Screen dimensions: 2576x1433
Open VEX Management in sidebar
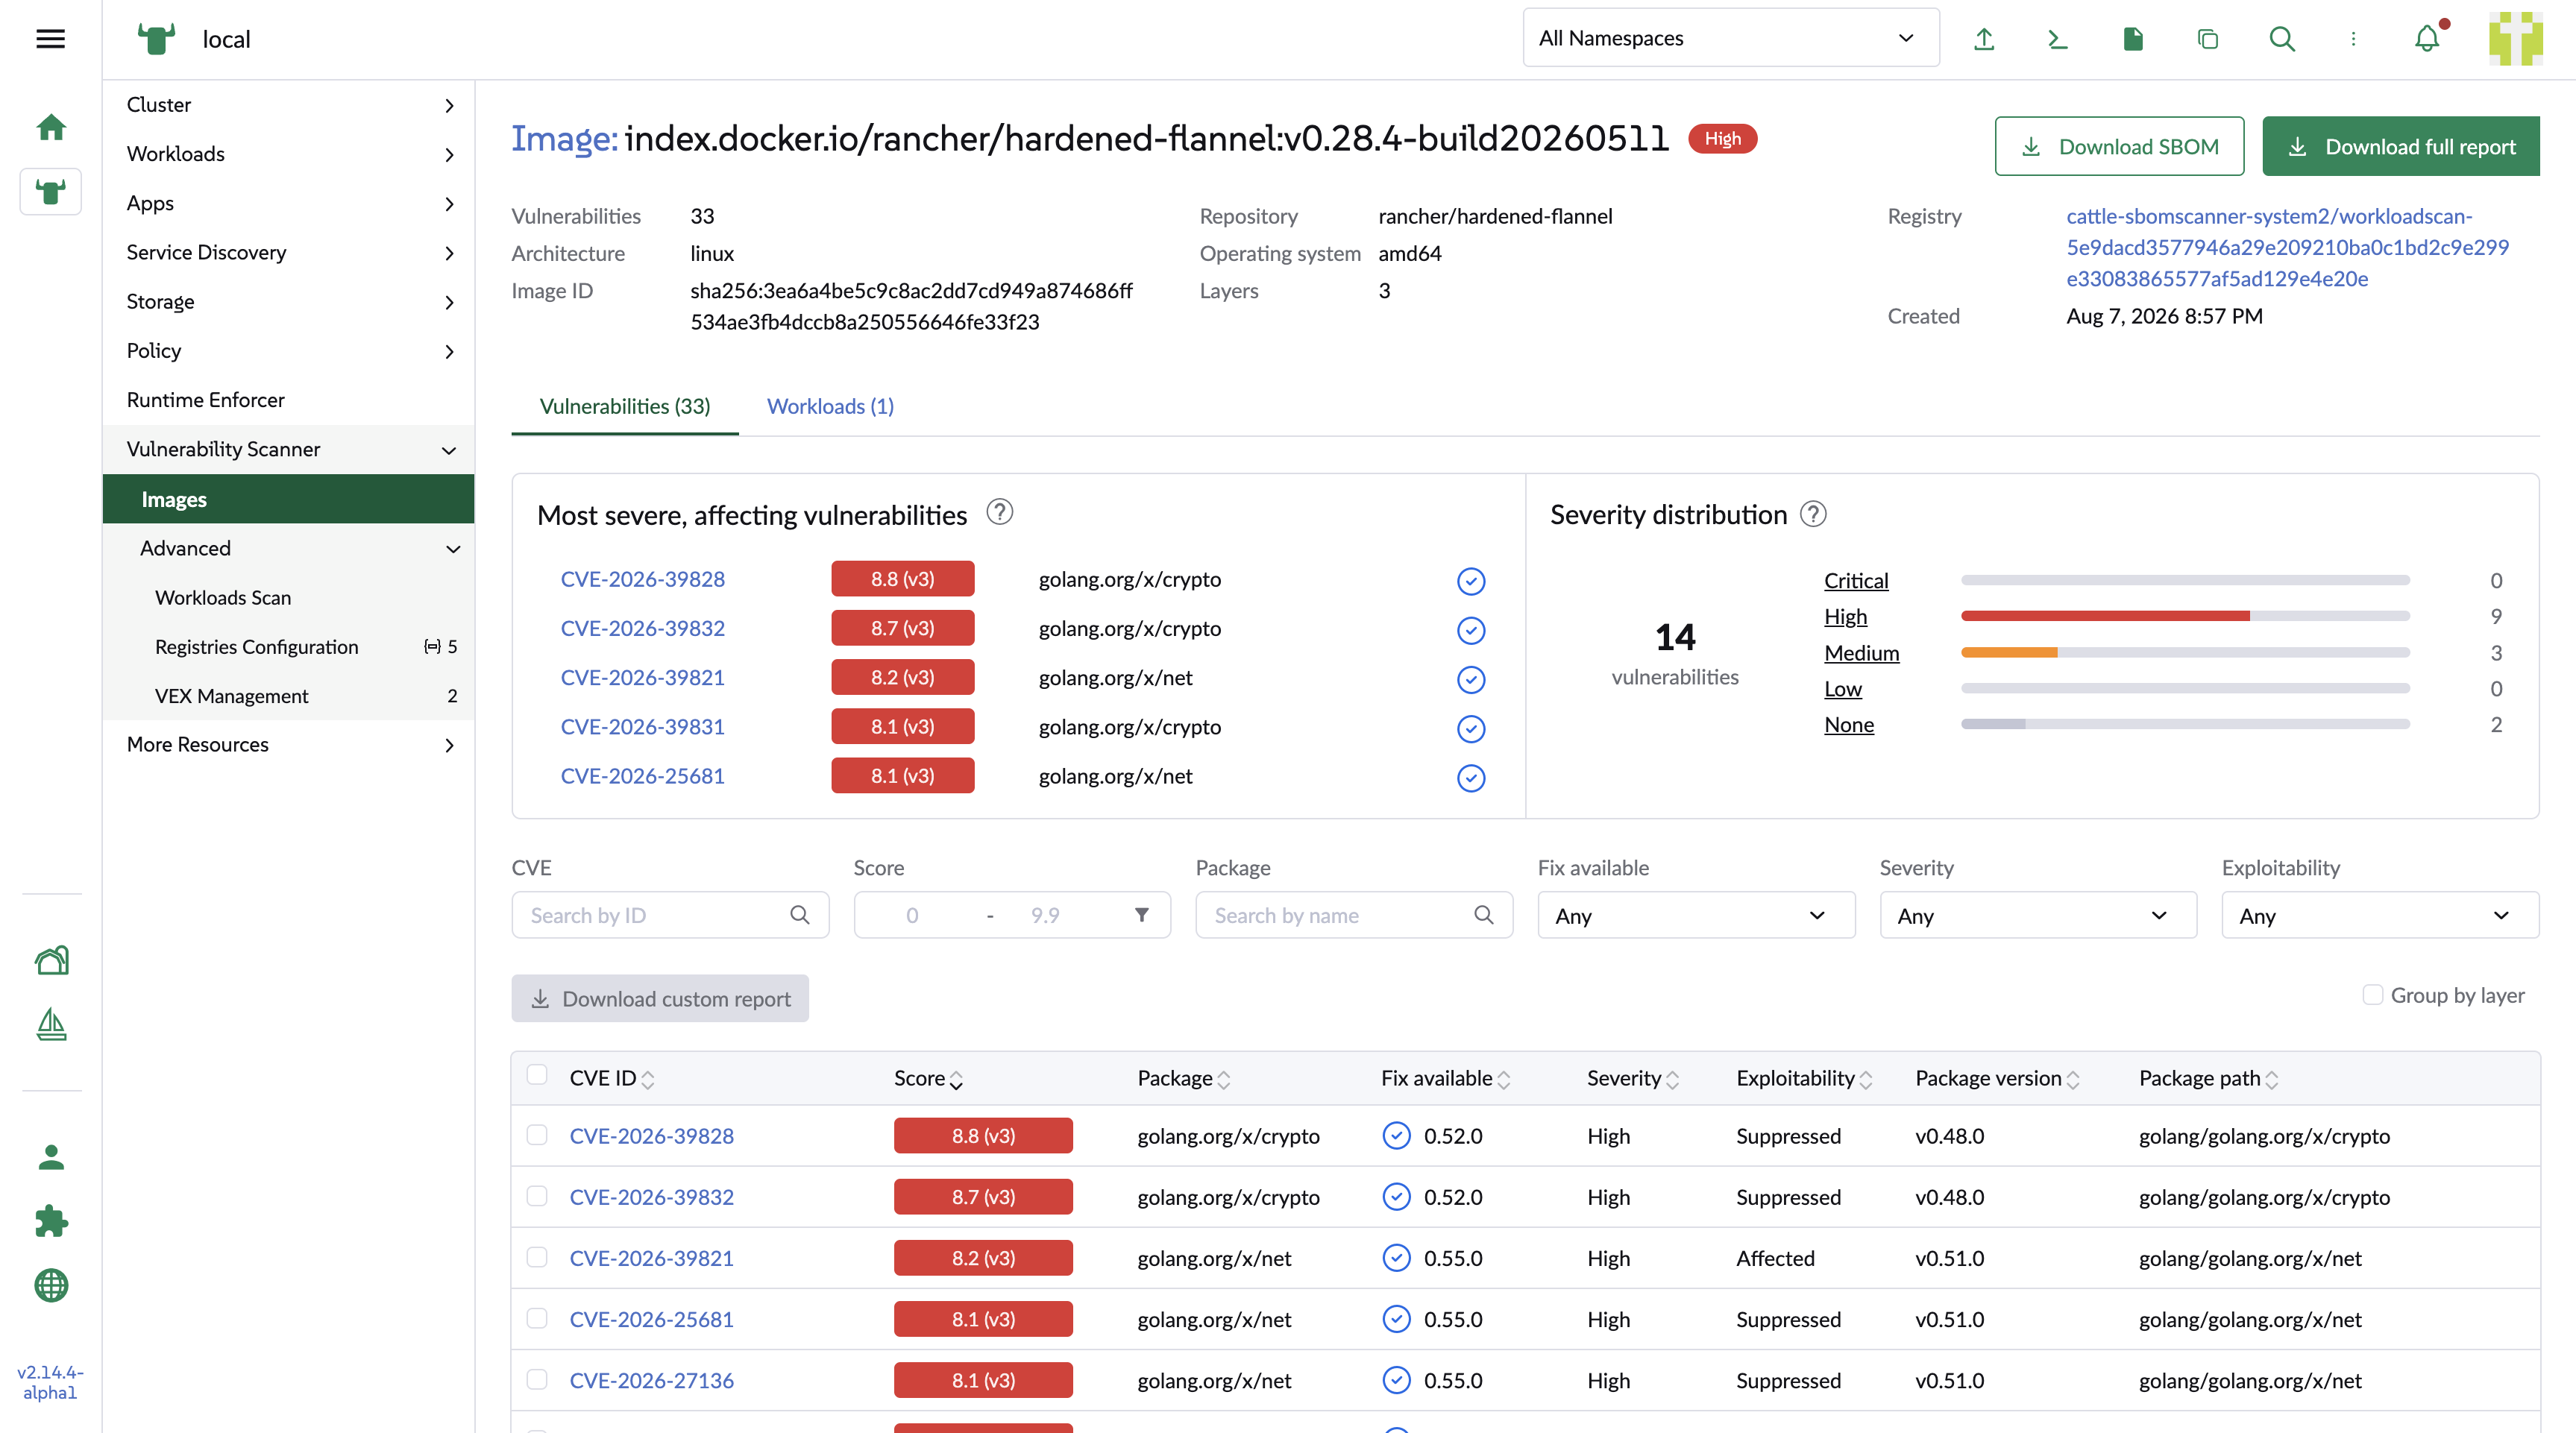[x=289, y=695]
